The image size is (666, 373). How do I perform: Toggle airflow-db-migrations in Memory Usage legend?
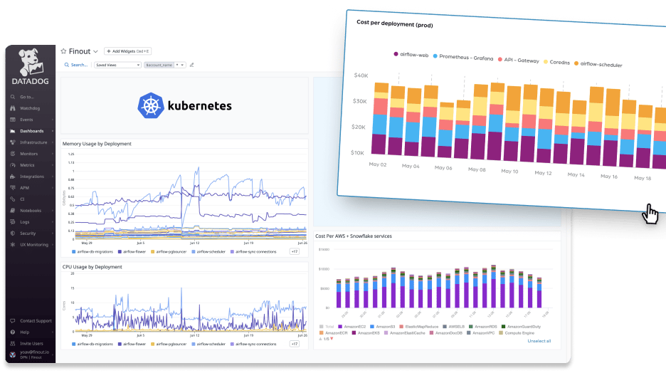(92, 252)
